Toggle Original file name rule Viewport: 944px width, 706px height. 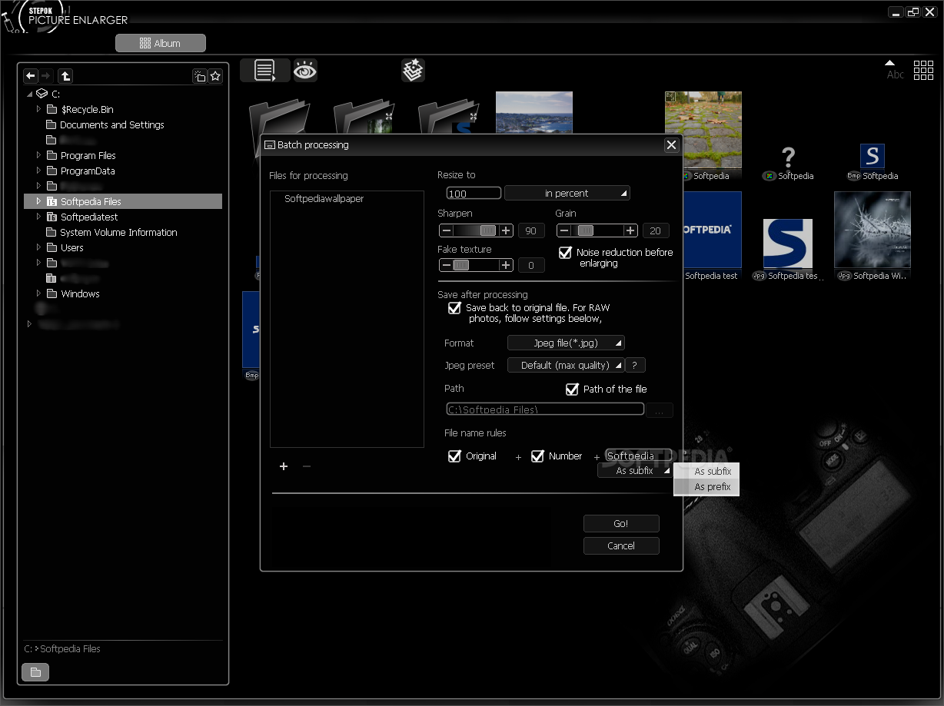point(454,456)
